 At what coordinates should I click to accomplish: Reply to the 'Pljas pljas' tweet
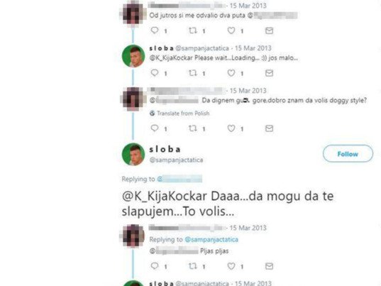(x=155, y=266)
